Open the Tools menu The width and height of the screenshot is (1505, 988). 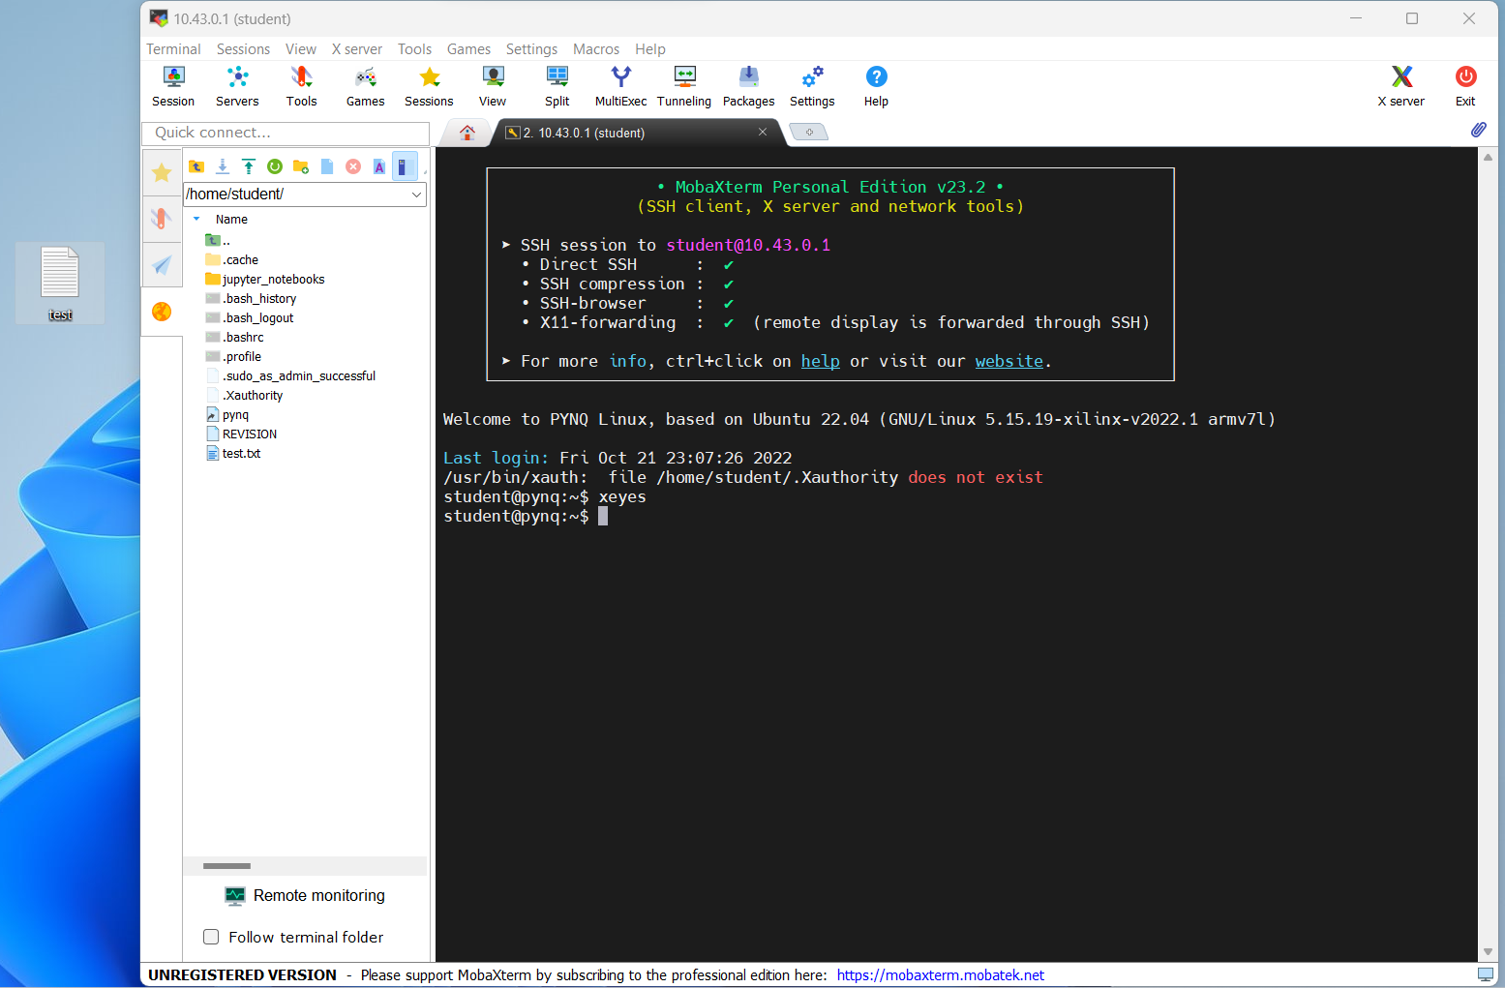414,49
